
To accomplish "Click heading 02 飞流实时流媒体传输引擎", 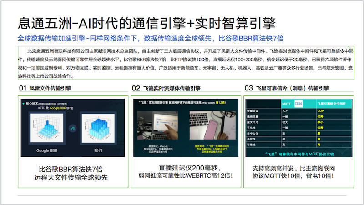I will (166, 88).
